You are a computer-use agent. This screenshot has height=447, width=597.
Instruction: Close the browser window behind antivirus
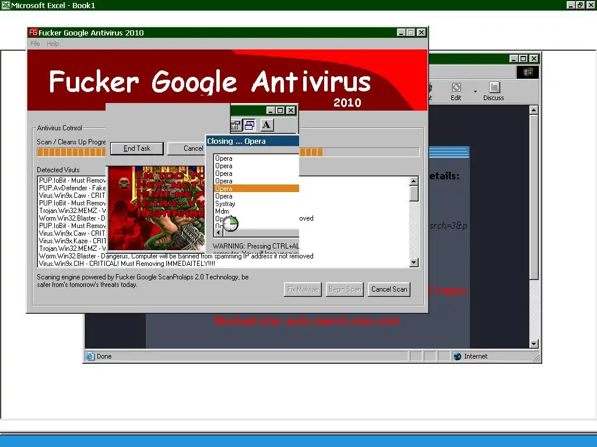tap(534, 59)
